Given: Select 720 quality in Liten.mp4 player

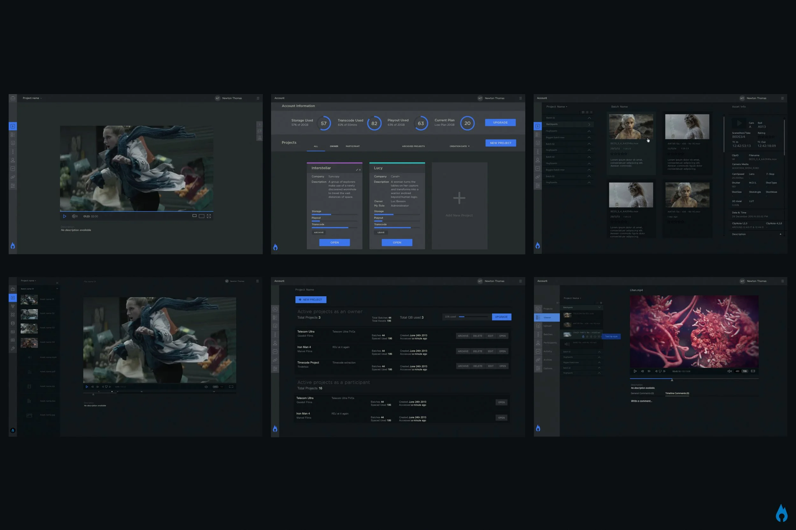Looking at the screenshot, I should 744,371.
